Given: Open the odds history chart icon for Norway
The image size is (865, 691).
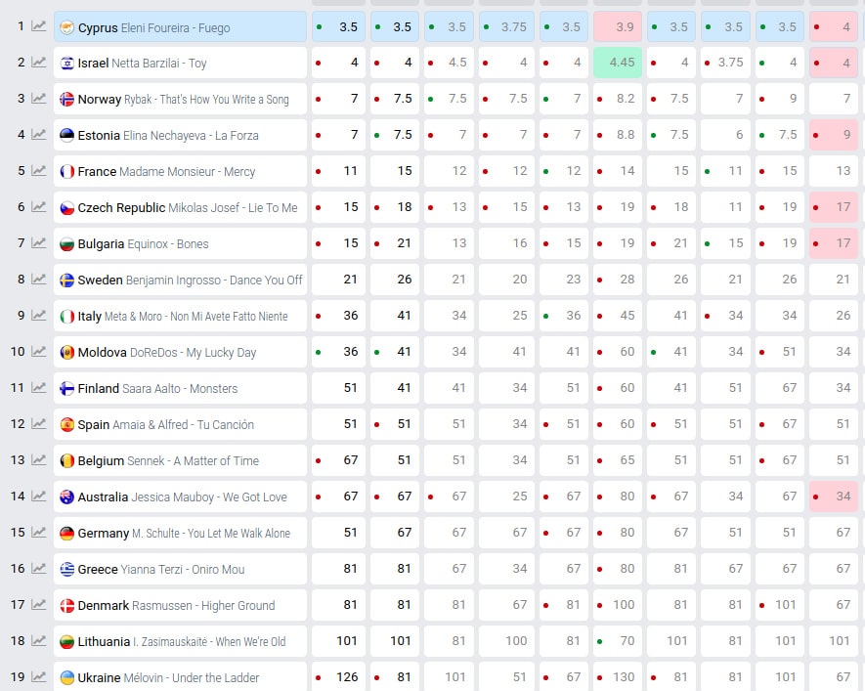Looking at the screenshot, I should pyautogui.click(x=39, y=99).
